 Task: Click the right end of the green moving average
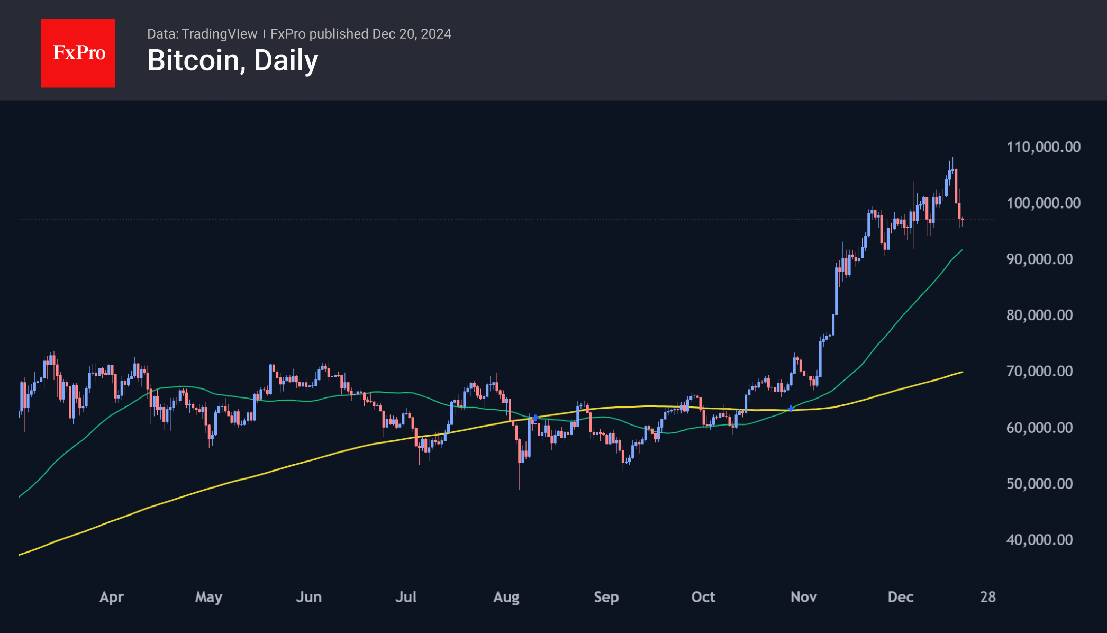[x=961, y=251]
